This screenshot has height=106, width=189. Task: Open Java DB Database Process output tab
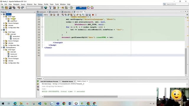coord(49,81)
